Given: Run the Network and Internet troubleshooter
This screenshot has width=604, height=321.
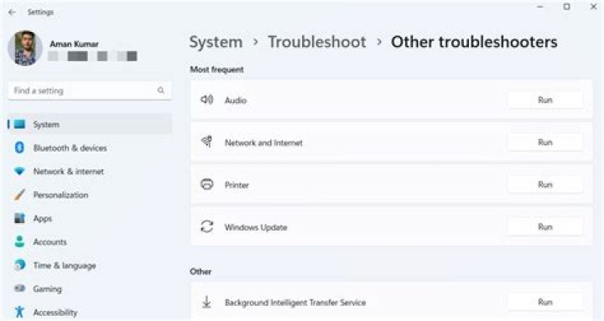Looking at the screenshot, I should pos(545,142).
